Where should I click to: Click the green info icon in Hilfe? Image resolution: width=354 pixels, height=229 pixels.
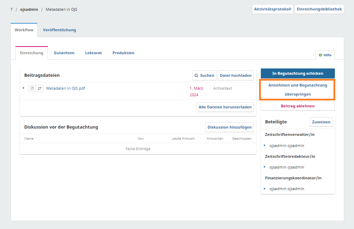tap(320, 55)
